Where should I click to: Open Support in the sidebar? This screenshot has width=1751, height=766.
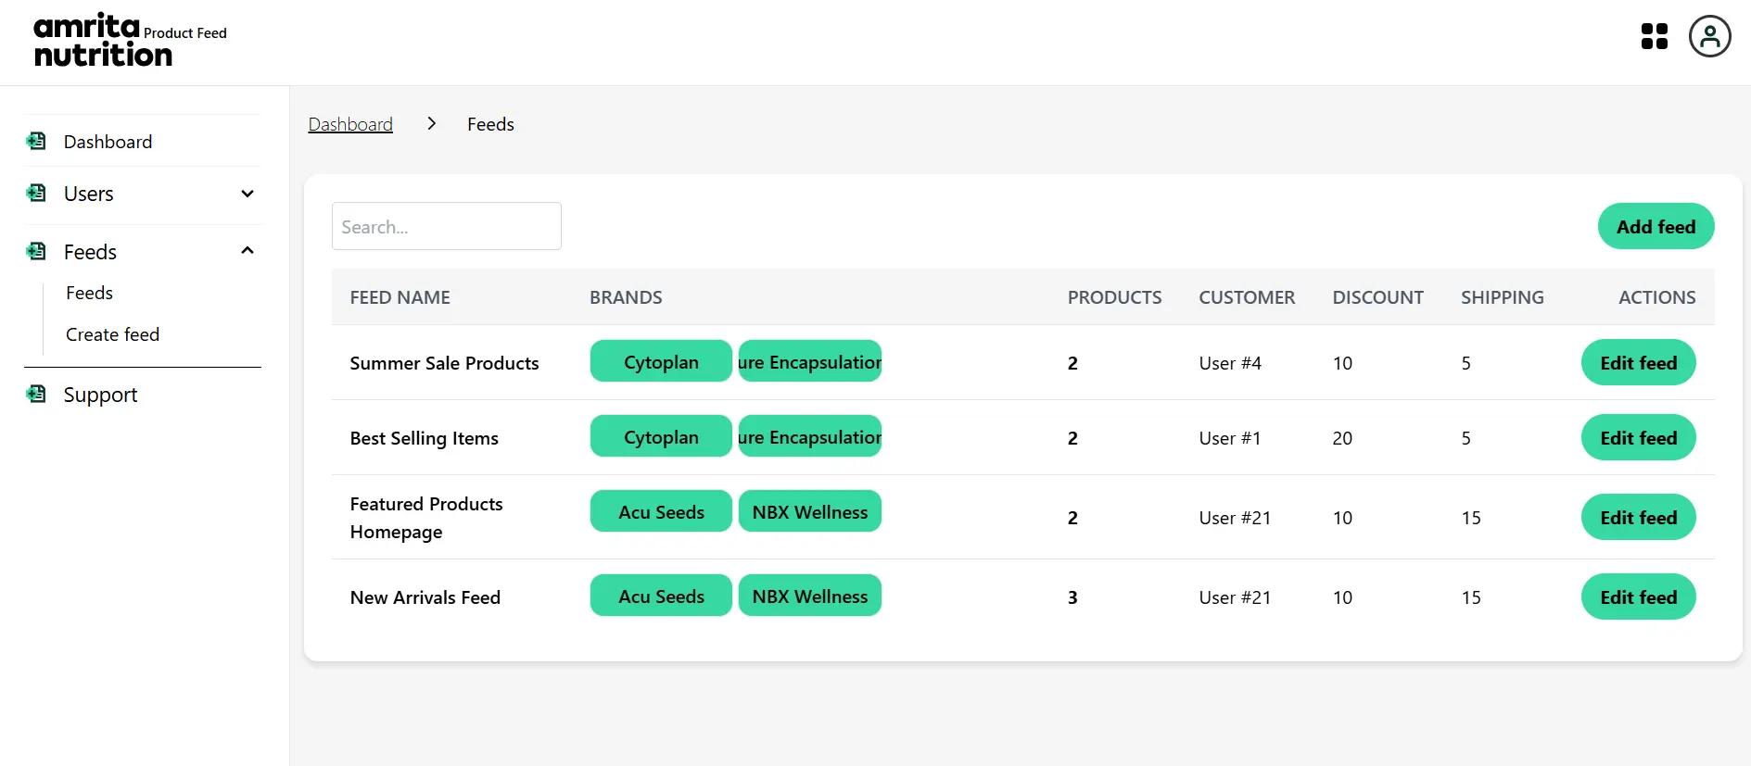(100, 395)
